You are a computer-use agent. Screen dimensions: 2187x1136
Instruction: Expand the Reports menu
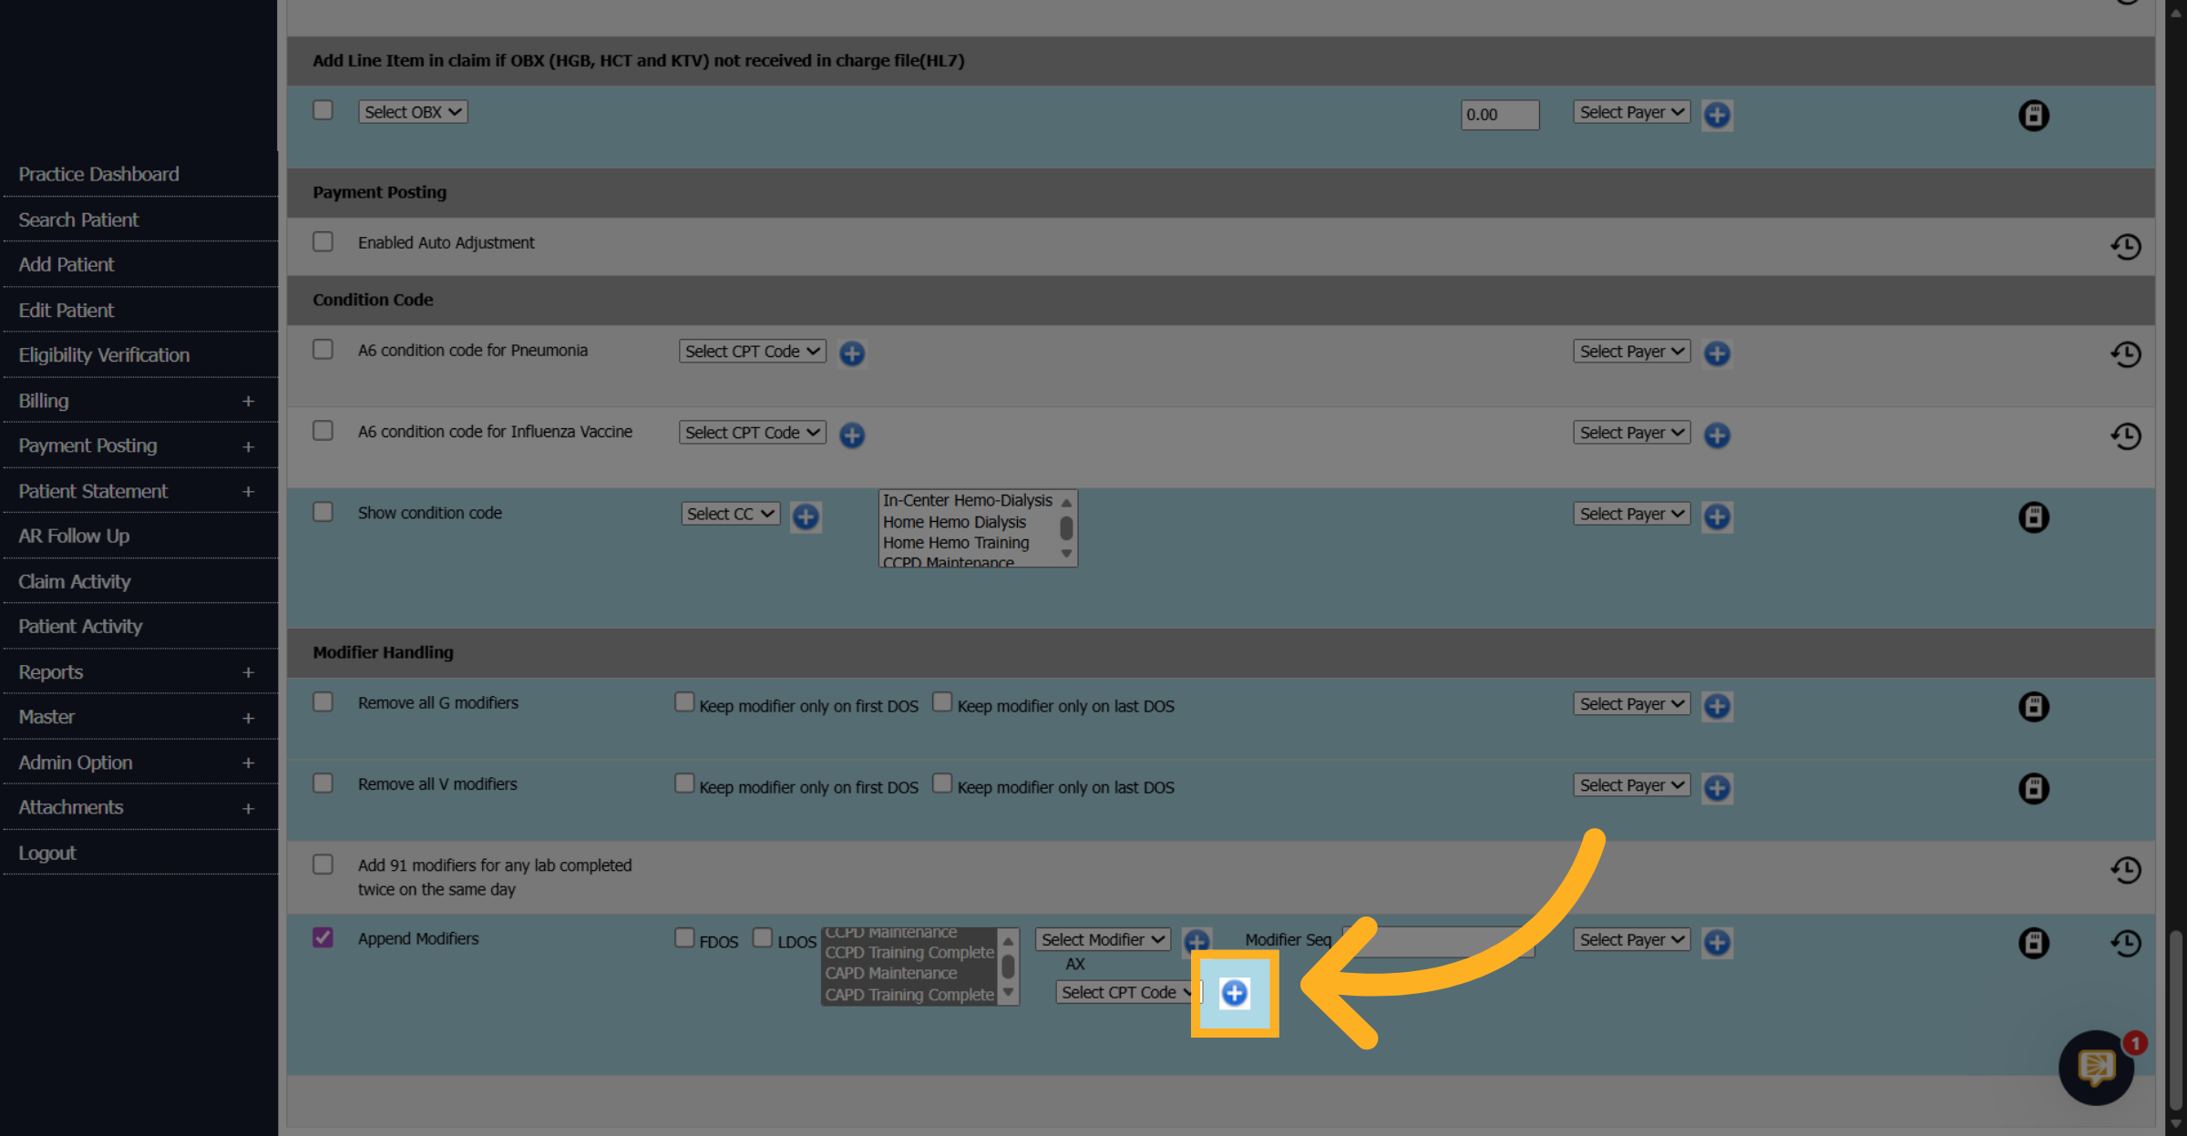[139, 672]
